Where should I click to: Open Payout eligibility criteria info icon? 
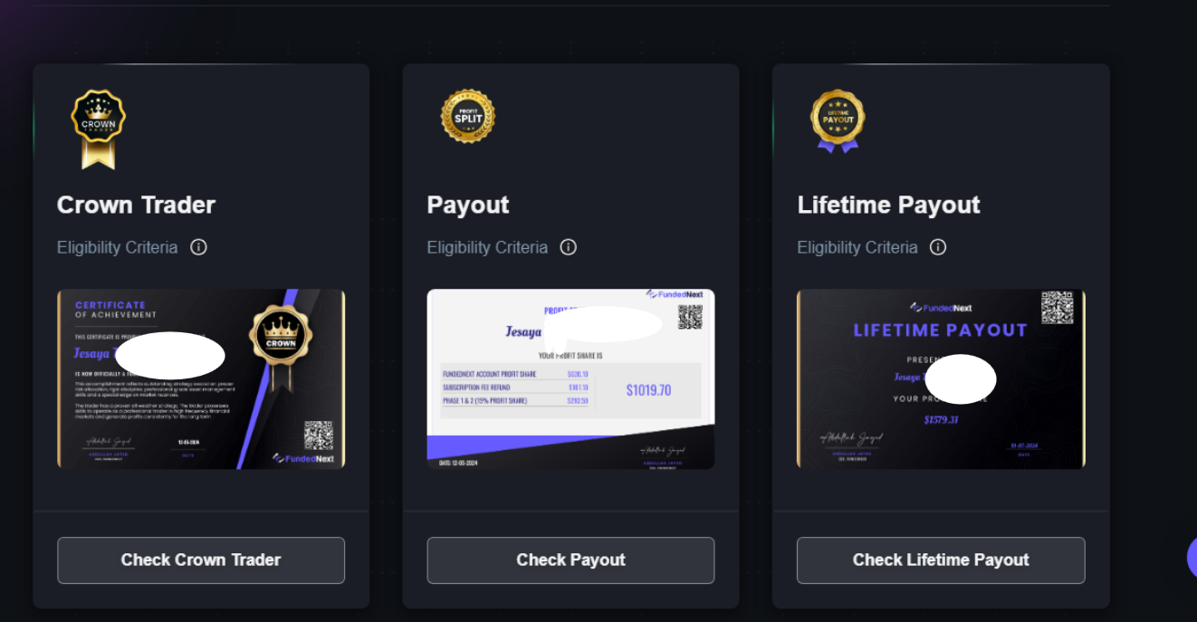point(568,247)
